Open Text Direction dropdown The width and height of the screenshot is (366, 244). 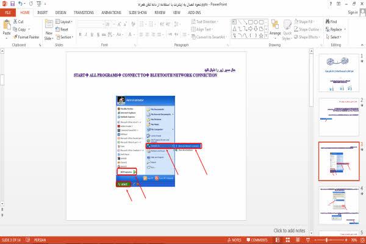(204, 21)
